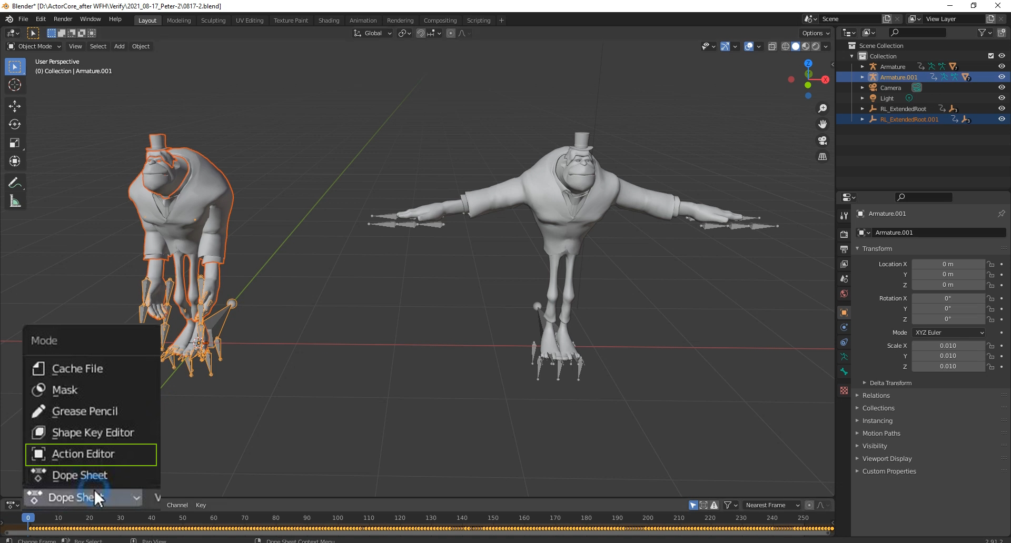Image resolution: width=1011 pixels, height=543 pixels.
Task: Expand the Delta Transform section
Action: (890, 383)
